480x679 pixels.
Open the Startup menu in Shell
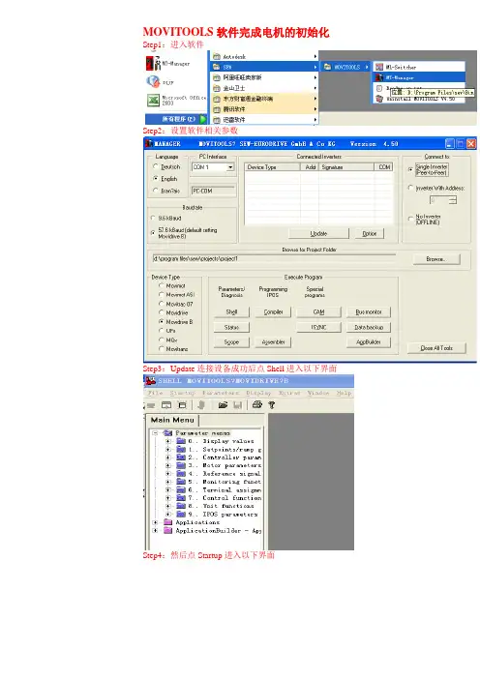[x=182, y=393]
